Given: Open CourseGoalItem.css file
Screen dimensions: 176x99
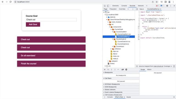Looking at the screenshot, I should tap(124, 34).
